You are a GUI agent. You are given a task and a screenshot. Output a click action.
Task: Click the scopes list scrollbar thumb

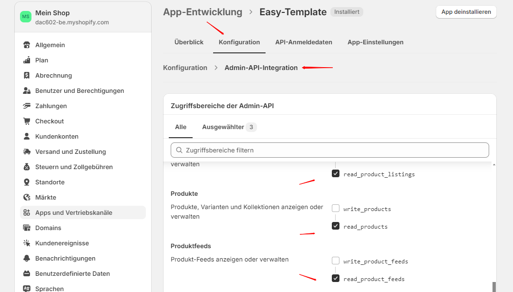coord(494,286)
